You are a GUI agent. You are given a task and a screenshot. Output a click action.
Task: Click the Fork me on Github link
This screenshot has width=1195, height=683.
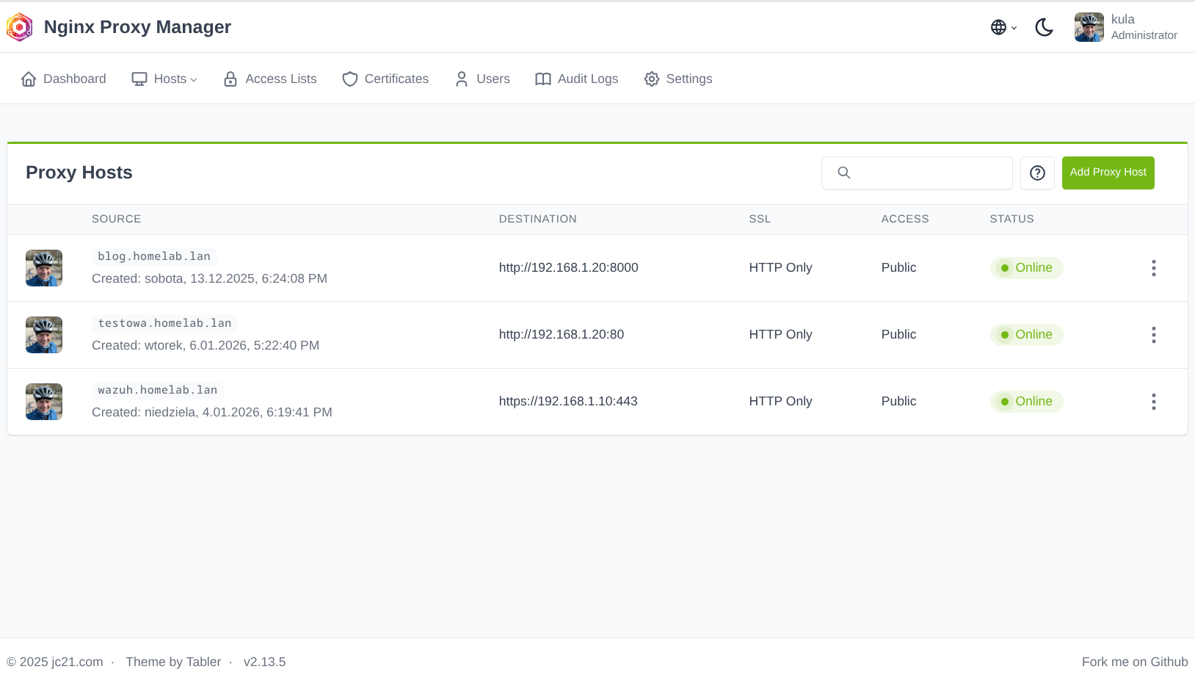coord(1134,662)
